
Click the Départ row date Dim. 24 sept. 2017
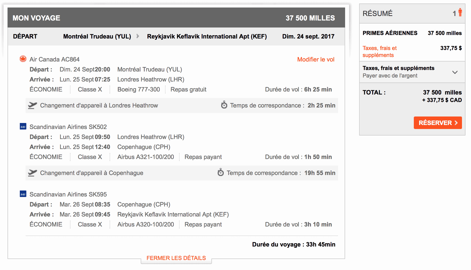(x=308, y=36)
